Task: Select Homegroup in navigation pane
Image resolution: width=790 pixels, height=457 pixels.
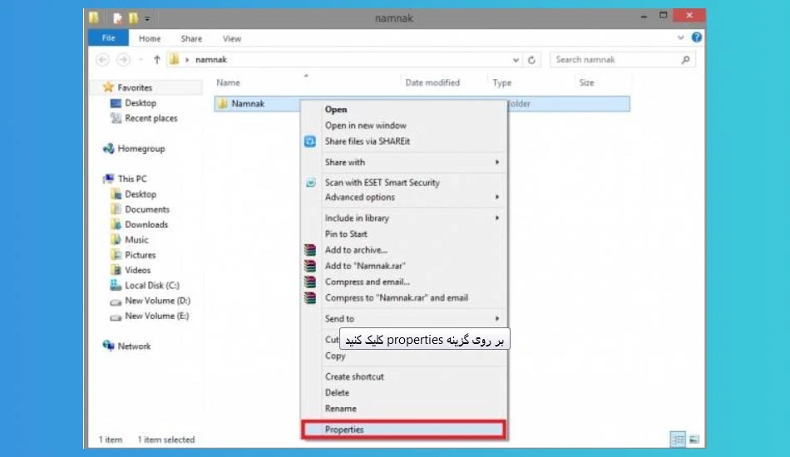Action: [x=141, y=149]
